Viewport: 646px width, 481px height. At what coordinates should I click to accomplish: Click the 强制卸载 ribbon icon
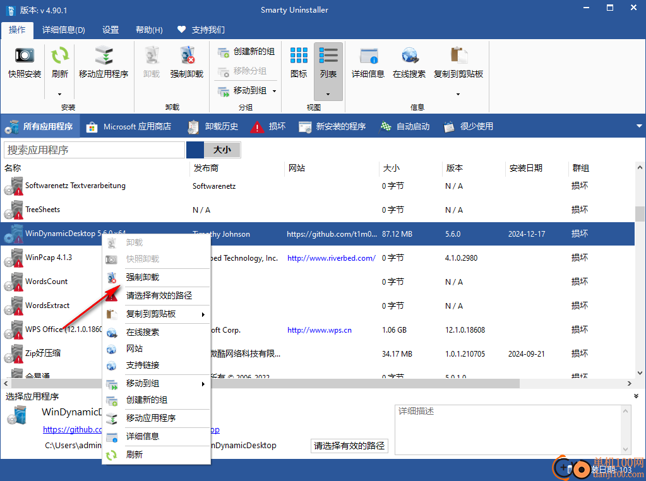click(187, 56)
